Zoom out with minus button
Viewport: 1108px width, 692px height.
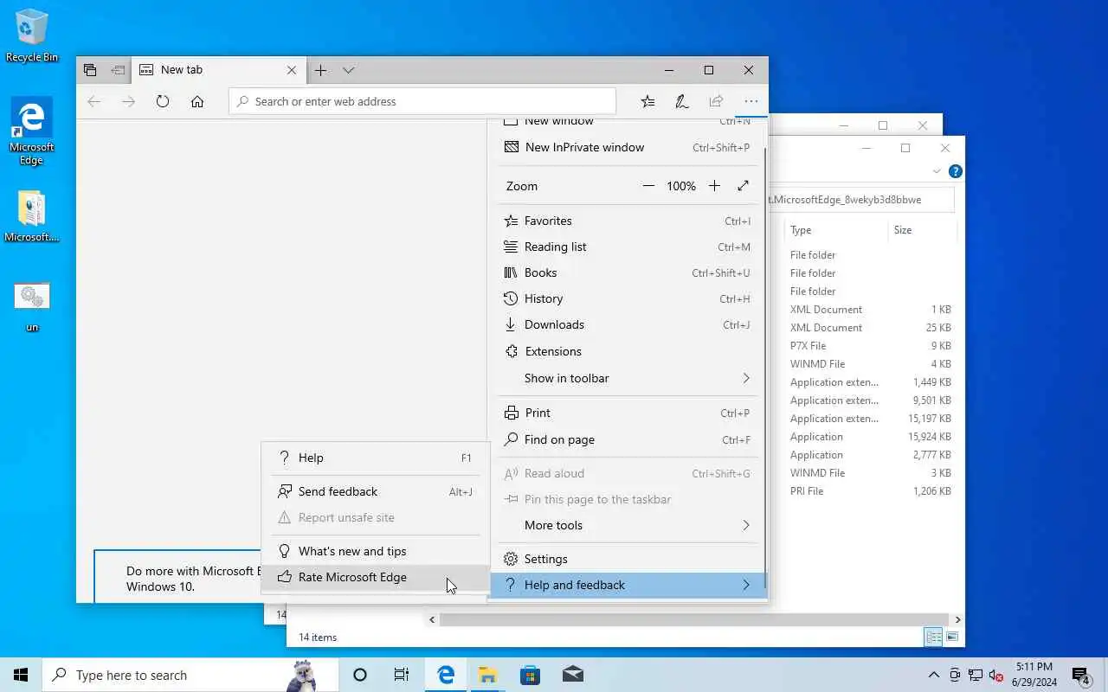[x=648, y=186]
